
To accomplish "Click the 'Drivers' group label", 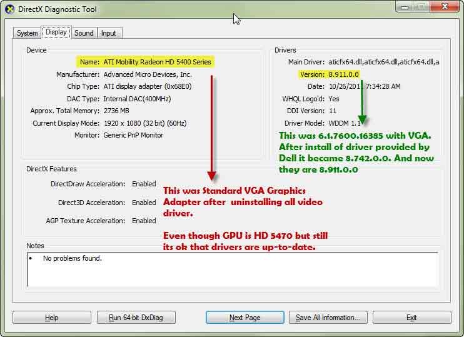I will (x=285, y=50).
